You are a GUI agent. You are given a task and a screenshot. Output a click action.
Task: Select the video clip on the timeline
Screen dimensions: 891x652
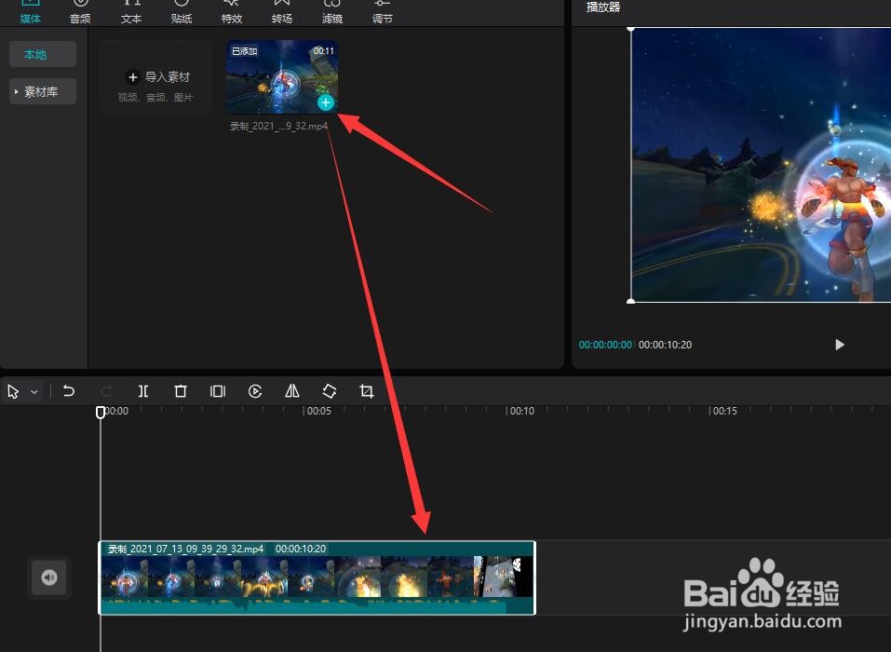317,577
